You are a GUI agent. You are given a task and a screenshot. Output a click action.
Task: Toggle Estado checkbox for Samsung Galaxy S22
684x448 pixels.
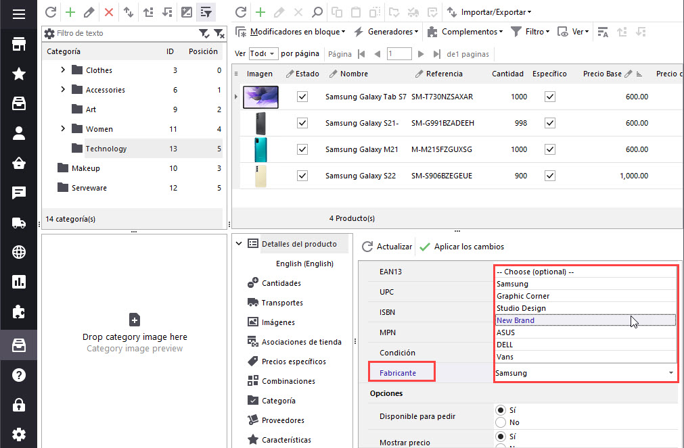coord(302,176)
